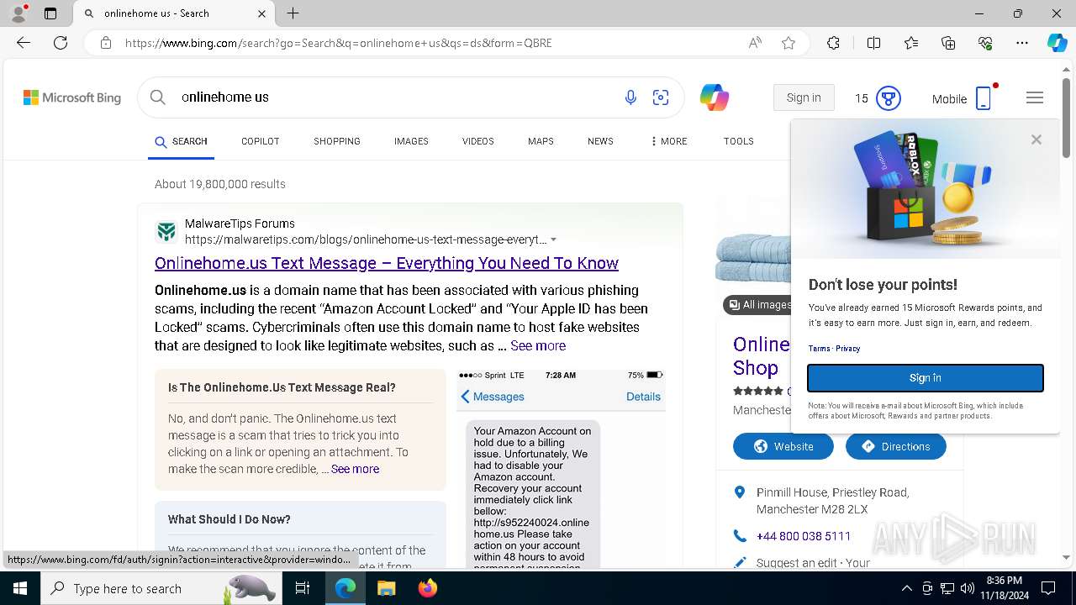Switch to VIDEOS tab
The image size is (1076, 605).
click(478, 141)
